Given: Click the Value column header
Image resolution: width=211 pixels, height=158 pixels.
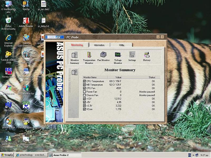Looking at the screenshot, I should coord(115,77).
